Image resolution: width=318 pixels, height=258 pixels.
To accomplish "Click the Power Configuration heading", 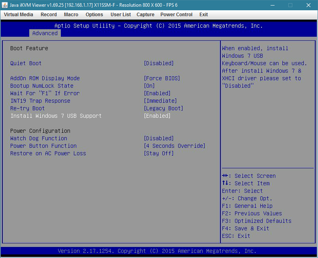I will pos(40,131).
